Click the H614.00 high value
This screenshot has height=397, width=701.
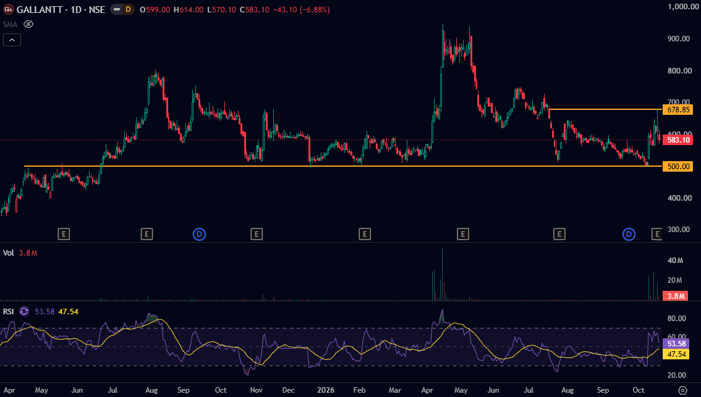click(x=189, y=9)
